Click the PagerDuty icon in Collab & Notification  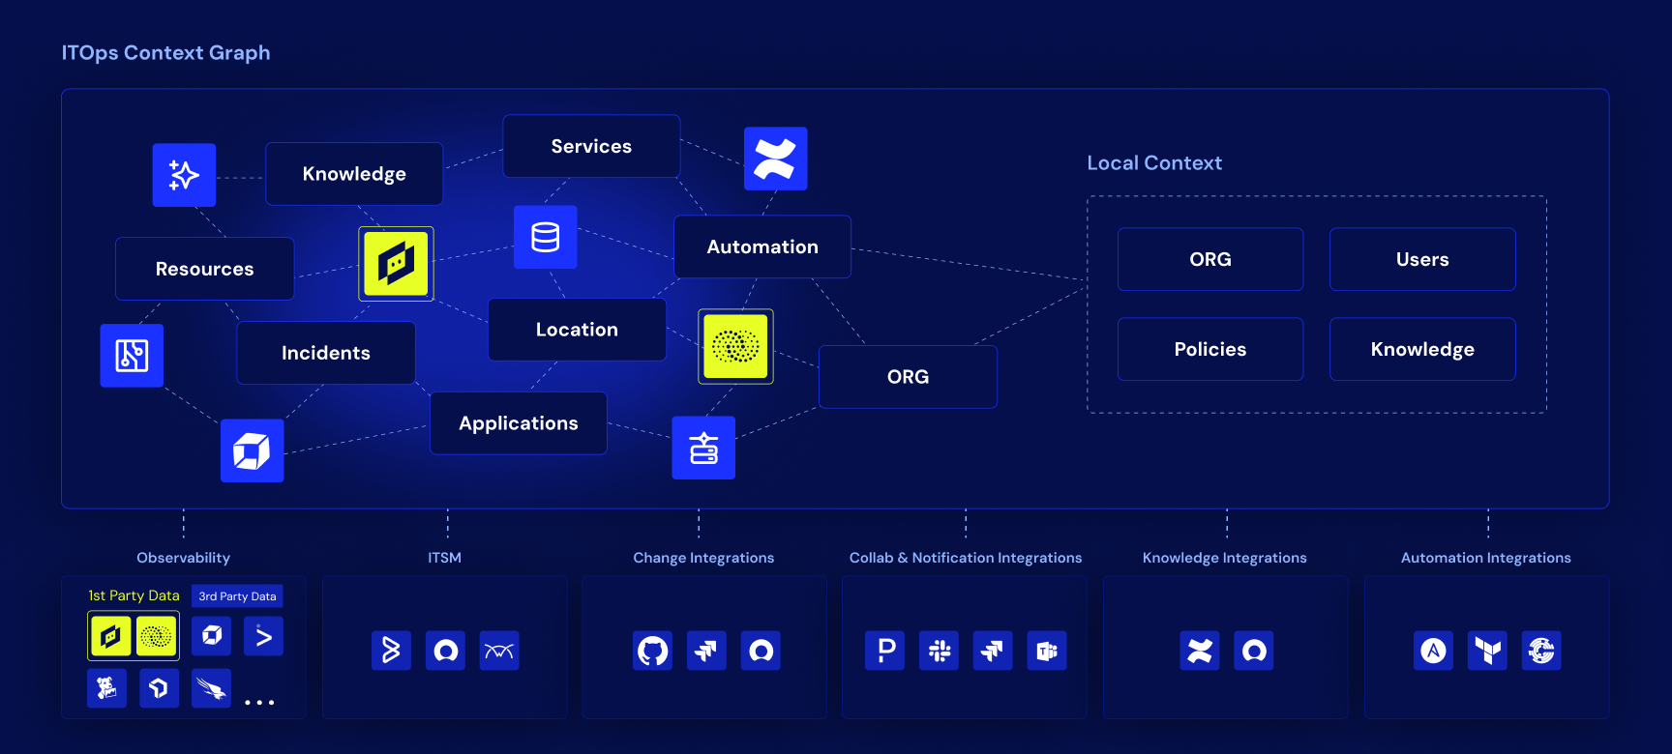click(x=884, y=651)
